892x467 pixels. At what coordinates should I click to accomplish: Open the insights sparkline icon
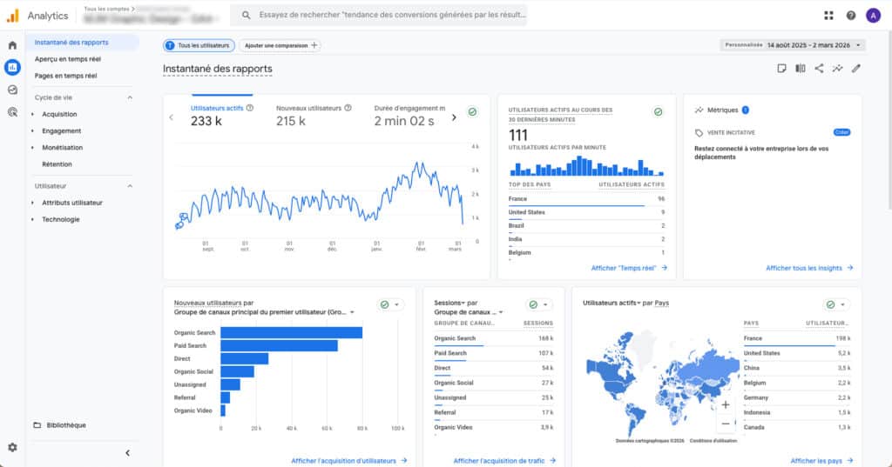(x=837, y=68)
